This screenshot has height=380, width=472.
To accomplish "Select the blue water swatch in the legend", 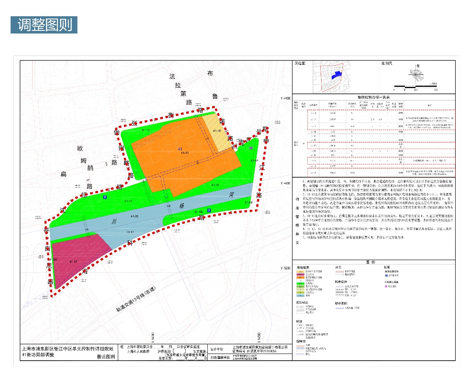I will coord(300,296).
